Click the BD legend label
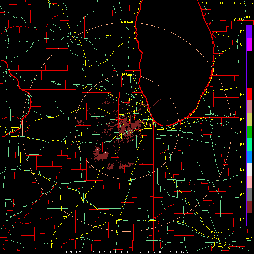This screenshot has height=254, width=254. click(242, 120)
